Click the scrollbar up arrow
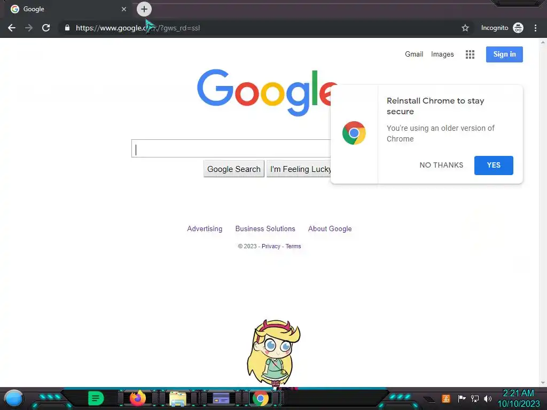Viewport: 547px width, 410px height. tap(543, 42)
